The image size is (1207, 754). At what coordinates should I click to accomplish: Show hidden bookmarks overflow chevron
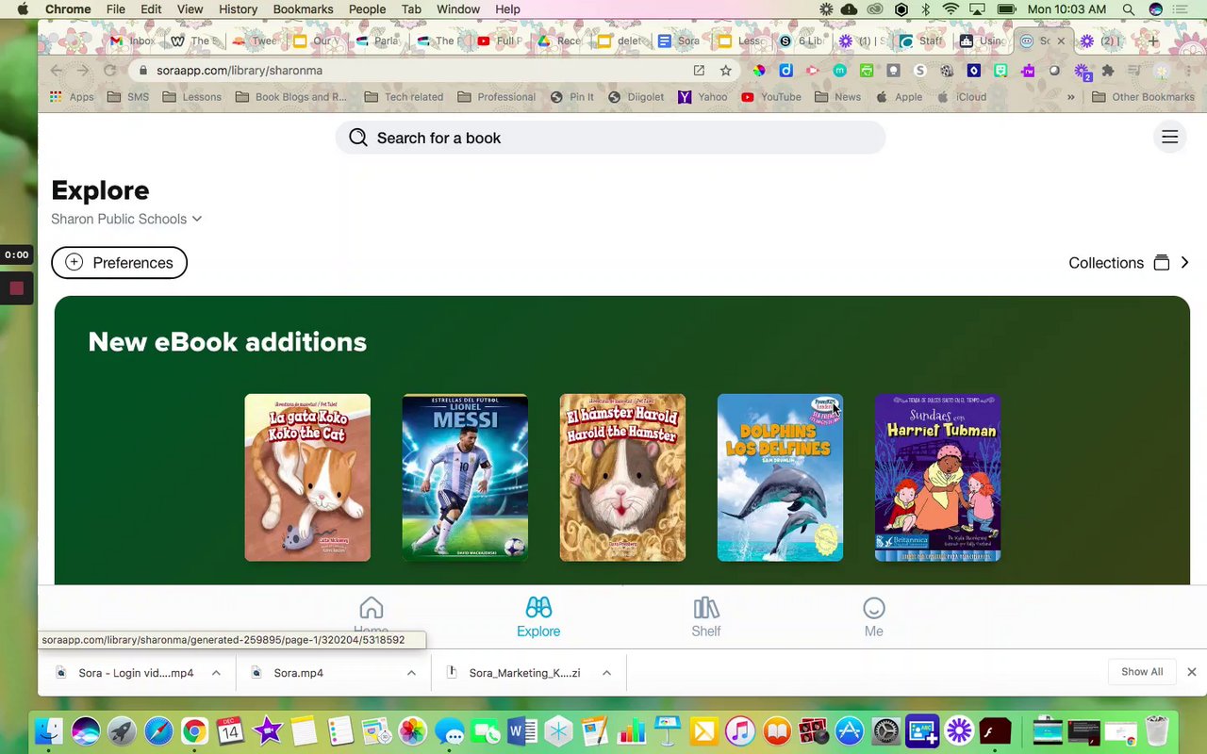pyautogui.click(x=1071, y=97)
